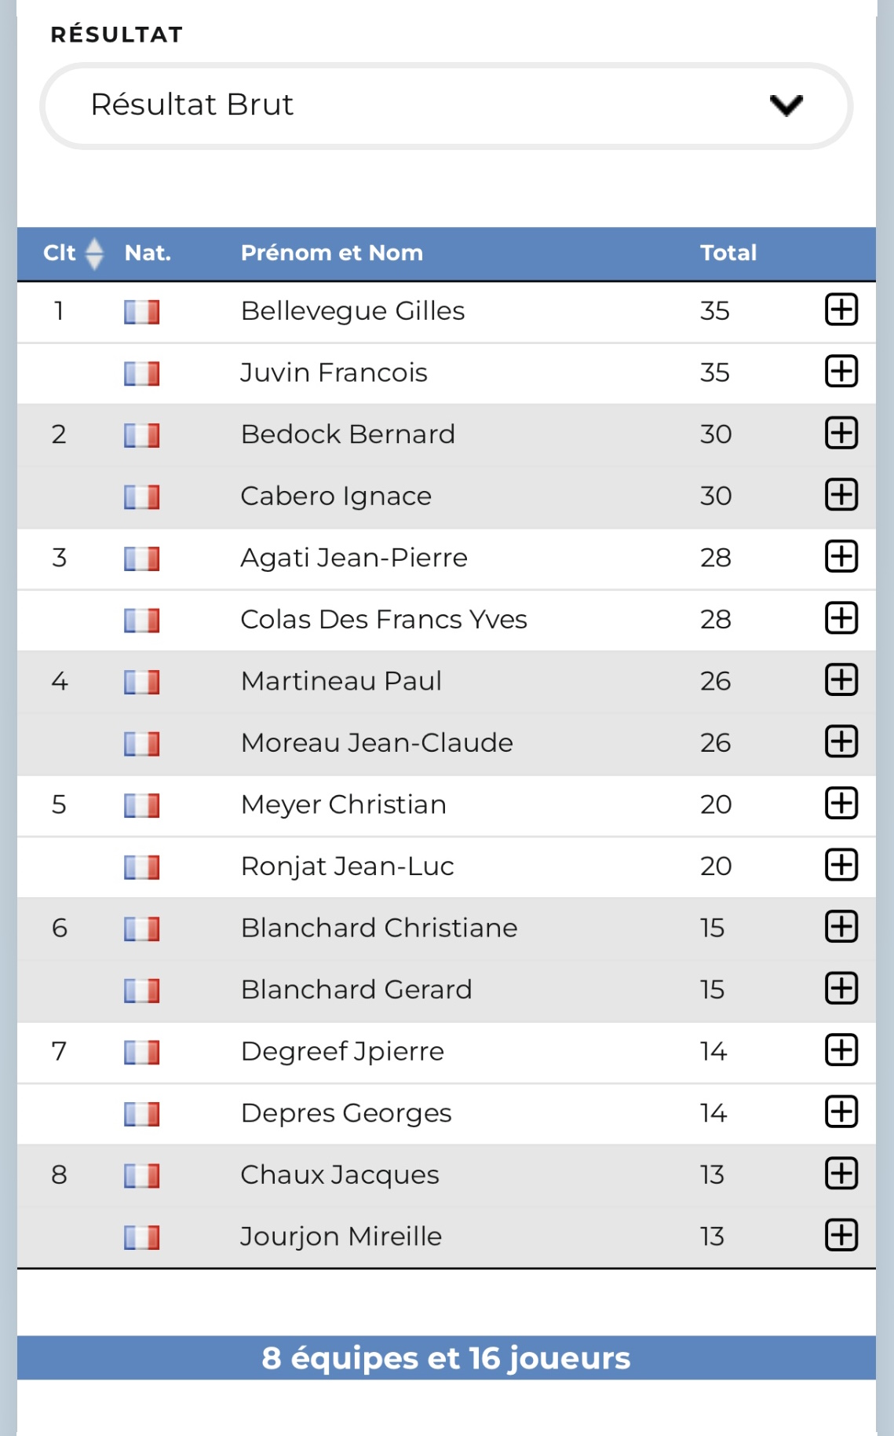
Task: Expand Juvin Francois score details
Action: tap(841, 372)
